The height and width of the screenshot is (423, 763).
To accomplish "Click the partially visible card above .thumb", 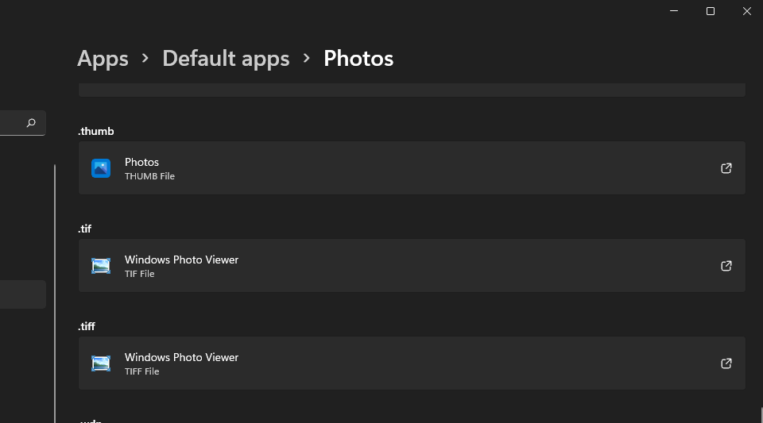I will tap(412, 90).
